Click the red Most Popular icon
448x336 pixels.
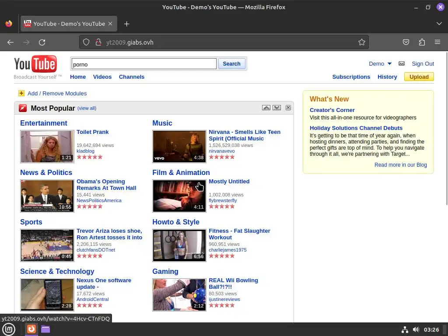(23, 108)
